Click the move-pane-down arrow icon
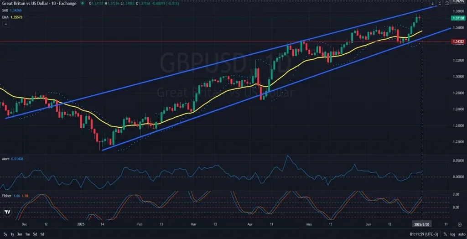467x239 pixels. (x=432, y=3)
